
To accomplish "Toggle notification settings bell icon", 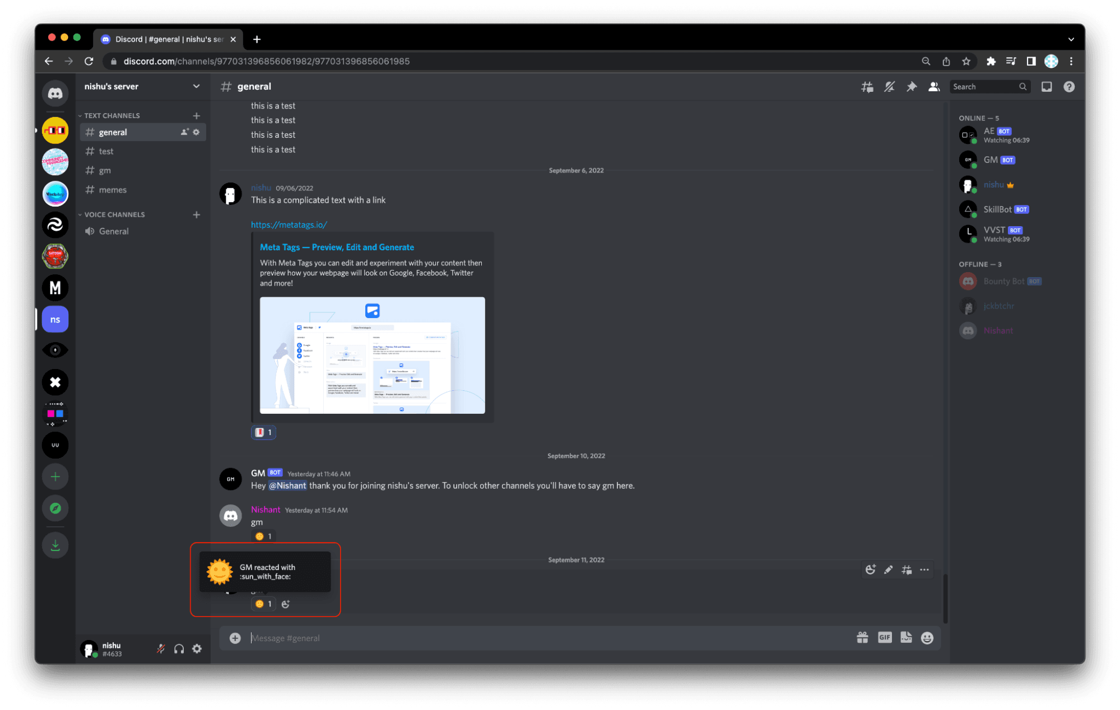I will [x=889, y=87].
